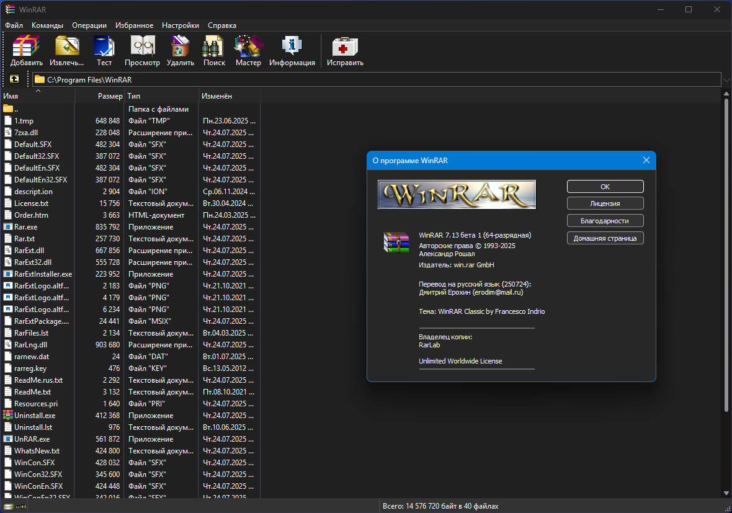Viewport: 732px width, 513px height.
Task: Click the RarExt.dll file icon
Action: point(8,250)
